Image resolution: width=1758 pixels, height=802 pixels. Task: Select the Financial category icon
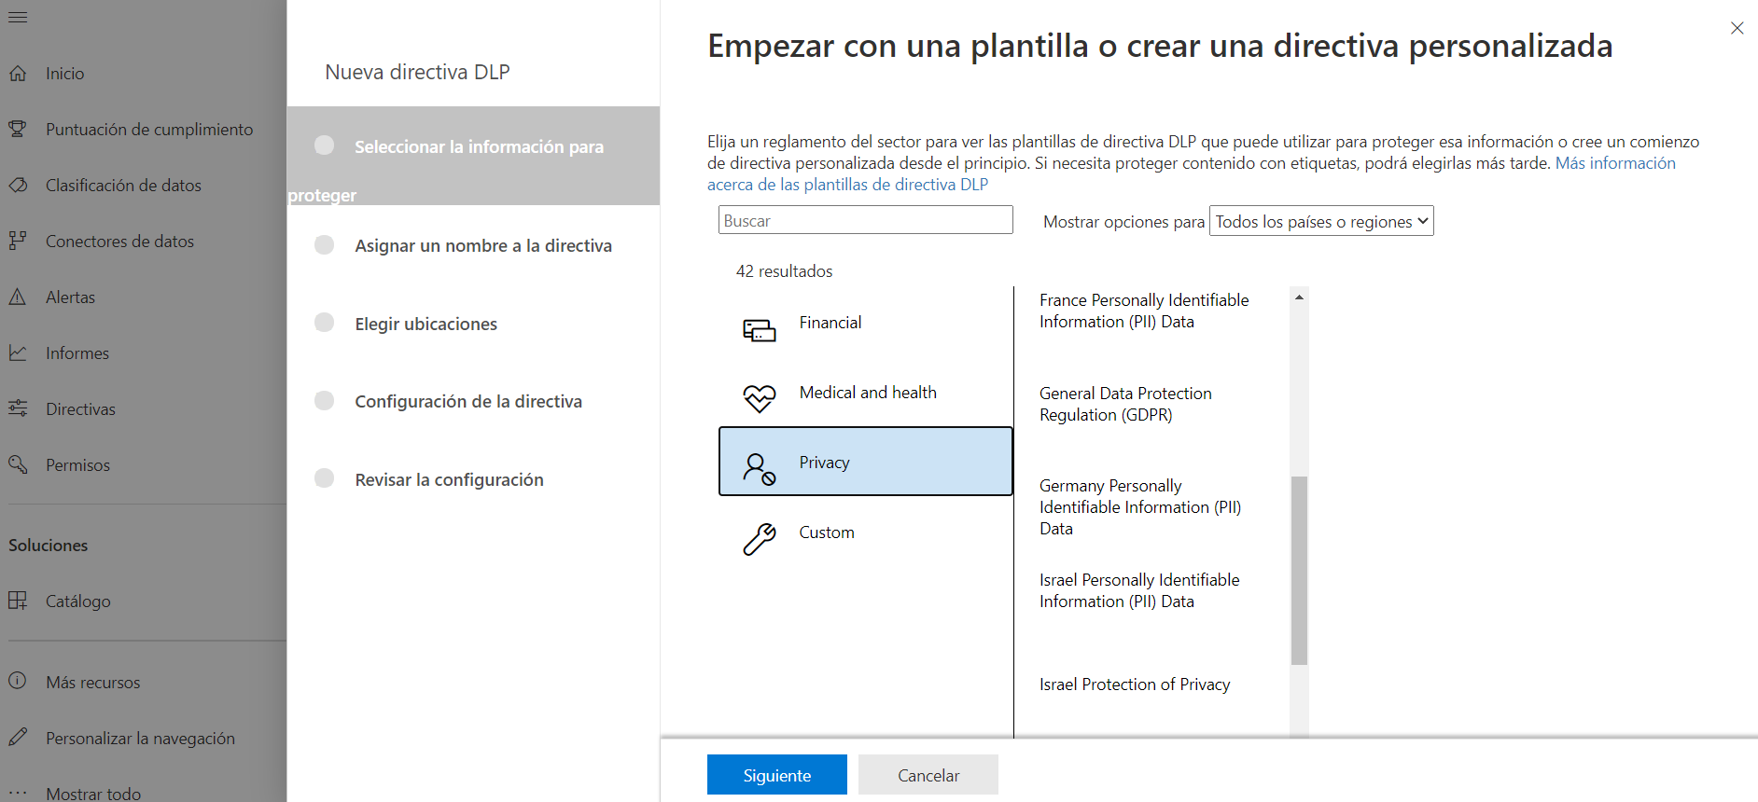coord(759,330)
